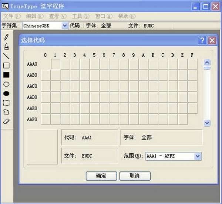222x204 pixels.
Task: Close the TrueType 造字程序 main window
Action: click(215, 6)
